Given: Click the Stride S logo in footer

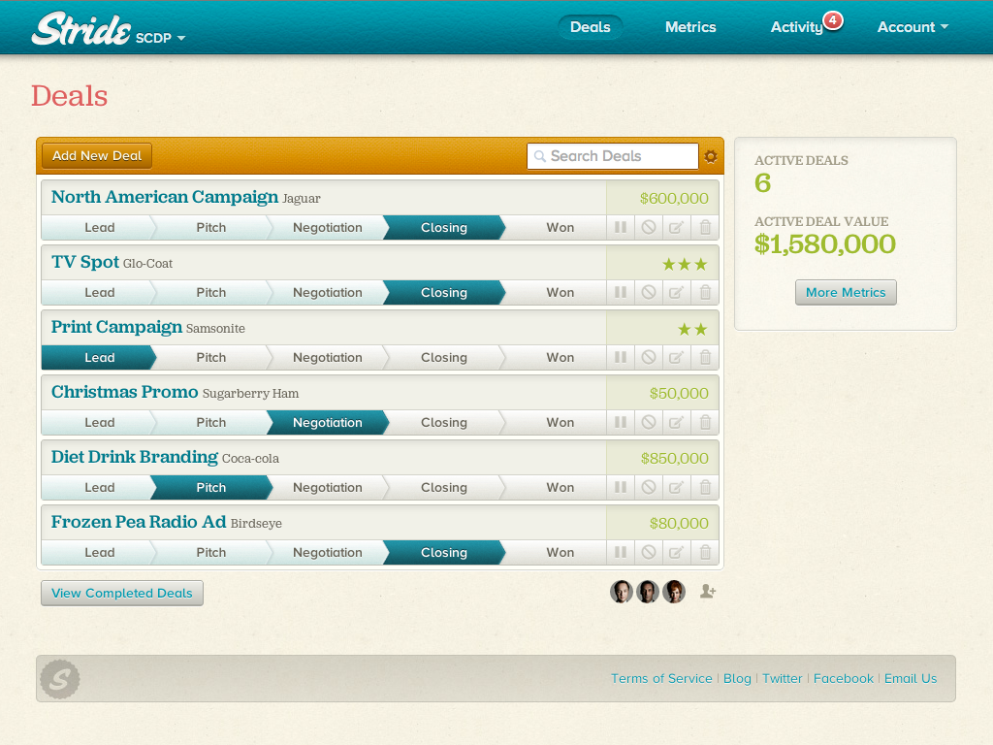Looking at the screenshot, I should coord(60,679).
